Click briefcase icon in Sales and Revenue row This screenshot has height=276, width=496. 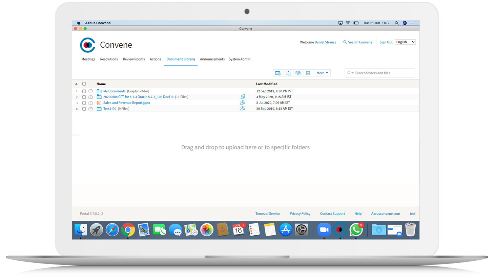91,103
